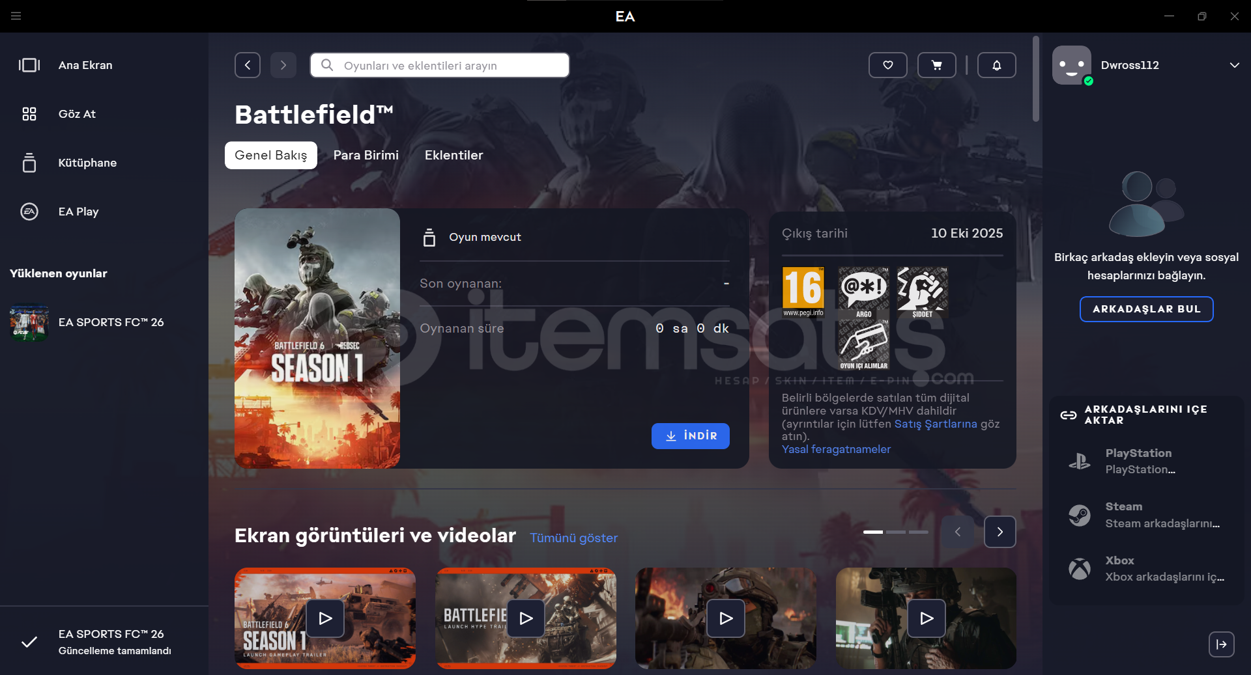
Task: Restore down the EA app window
Action: click(1202, 16)
